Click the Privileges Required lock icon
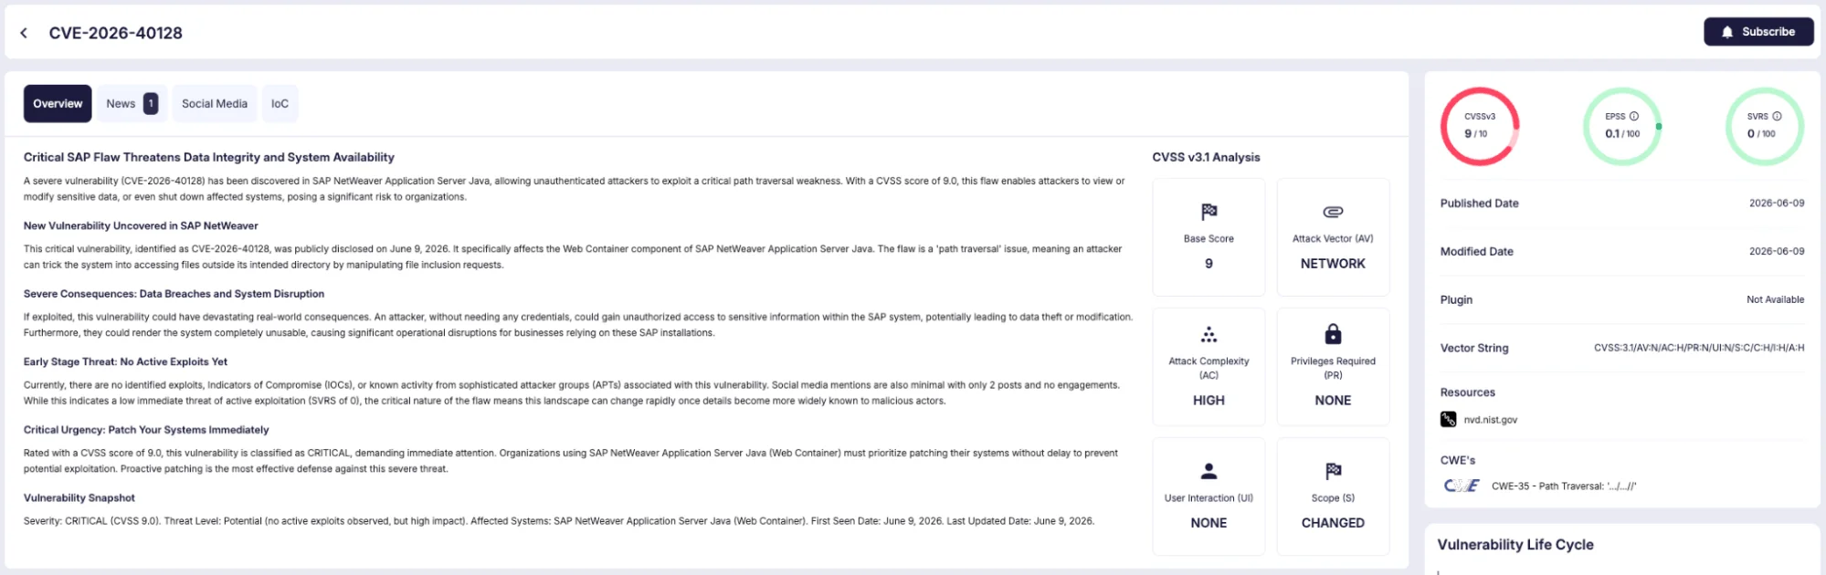The height and width of the screenshot is (575, 1826). [1333, 333]
